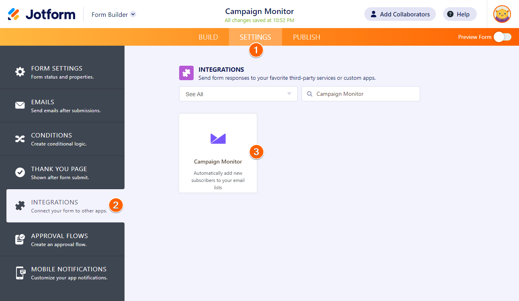Click the Jotform logo icon
This screenshot has height=301, width=519.
14,14
